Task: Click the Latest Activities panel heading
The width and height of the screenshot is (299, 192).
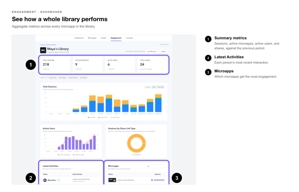Action: pos(50,166)
